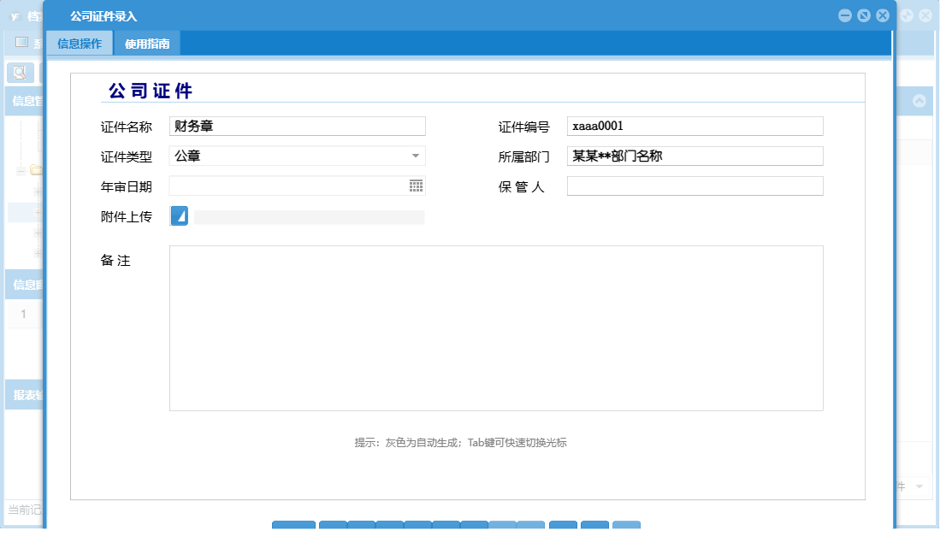Click into the 保管人 input field
940x560 pixels.
tap(695, 186)
